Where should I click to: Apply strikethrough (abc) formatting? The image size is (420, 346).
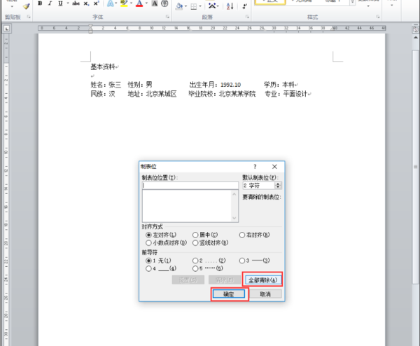[x=76, y=4]
